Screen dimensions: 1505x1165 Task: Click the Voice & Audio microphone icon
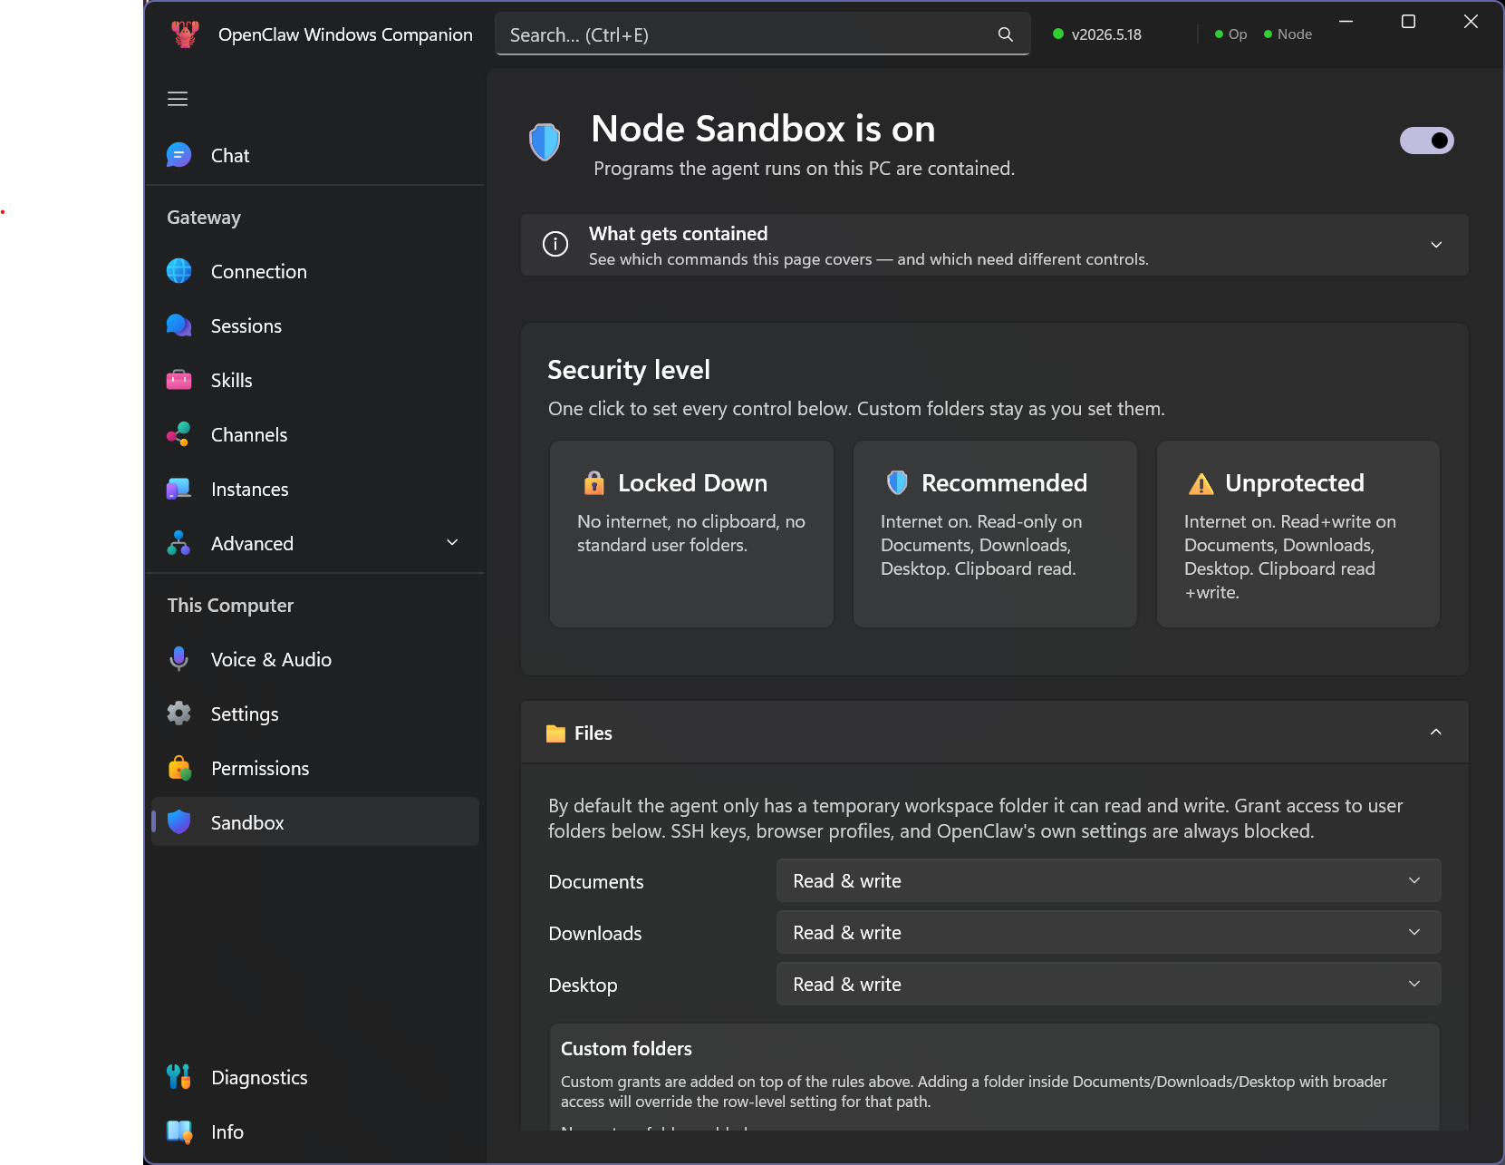pos(179,659)
